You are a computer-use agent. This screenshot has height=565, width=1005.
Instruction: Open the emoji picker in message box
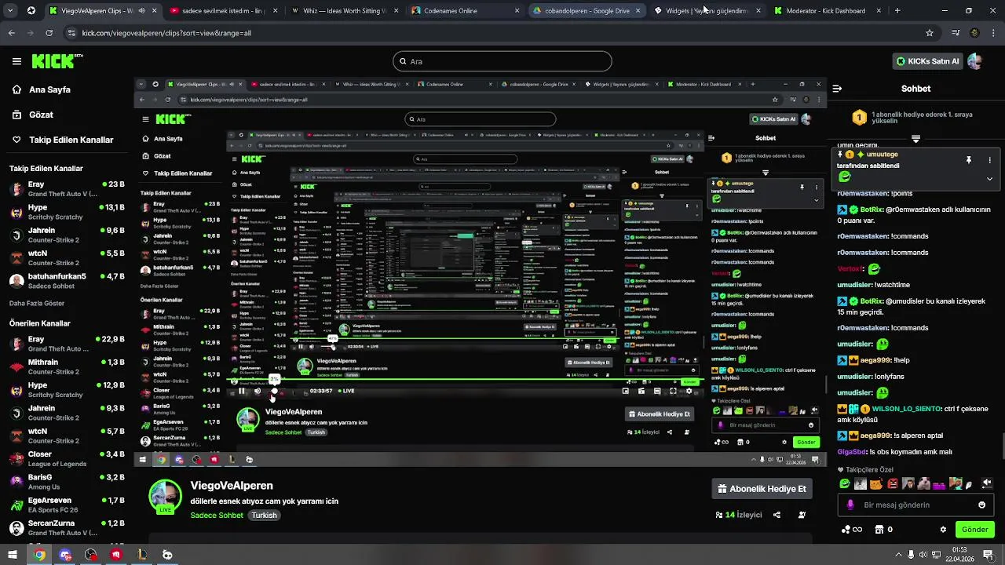click(981, 505)
